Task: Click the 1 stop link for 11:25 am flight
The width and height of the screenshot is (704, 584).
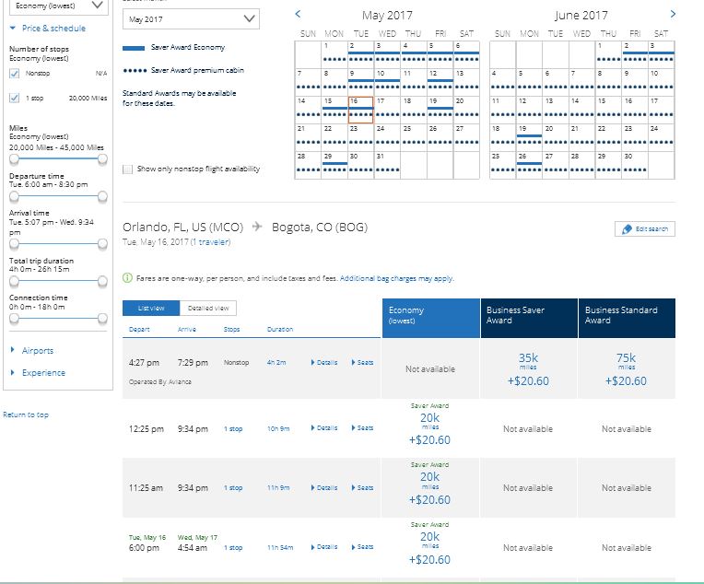Action: [x=233, y=488]
